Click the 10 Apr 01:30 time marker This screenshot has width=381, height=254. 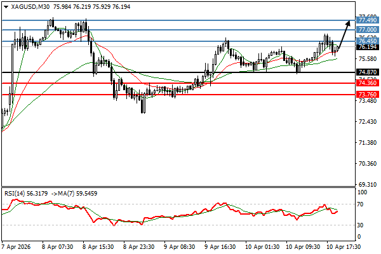pyautogui.click(x=262, y=245)
